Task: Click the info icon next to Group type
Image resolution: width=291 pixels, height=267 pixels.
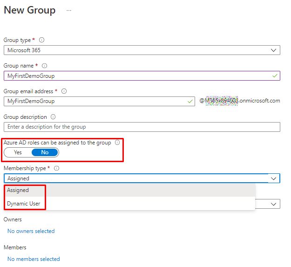Action: click(x=42, y=40)
